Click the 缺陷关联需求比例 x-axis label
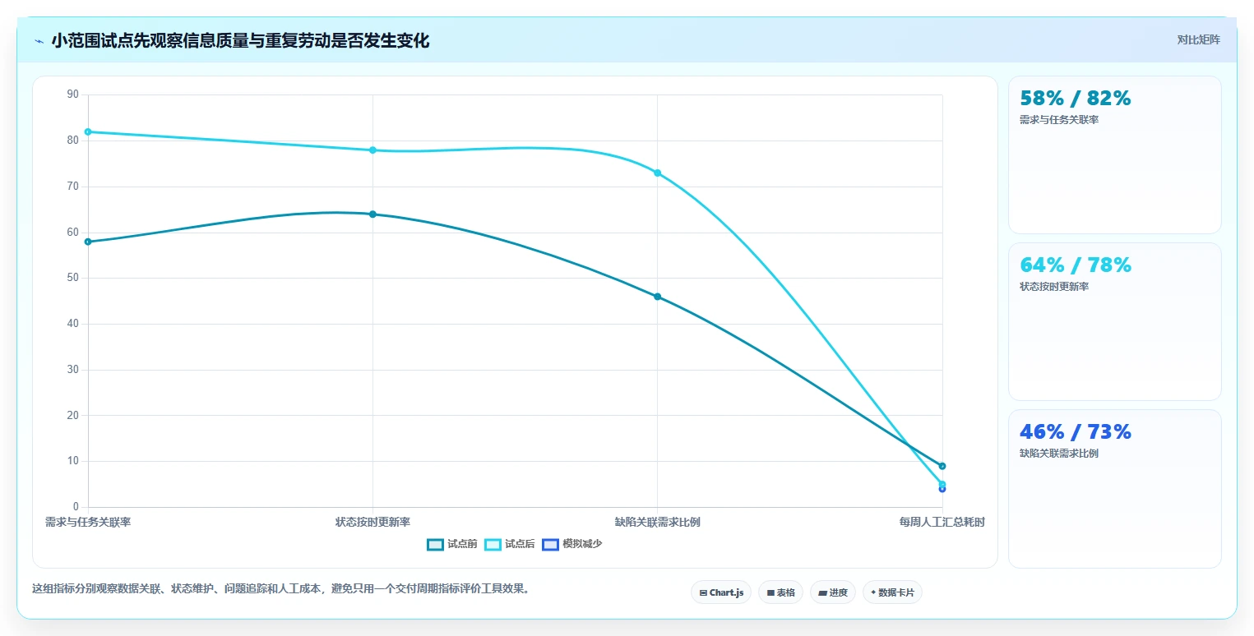The height and width of the screenshot is (636, 1254). (657, 522)
